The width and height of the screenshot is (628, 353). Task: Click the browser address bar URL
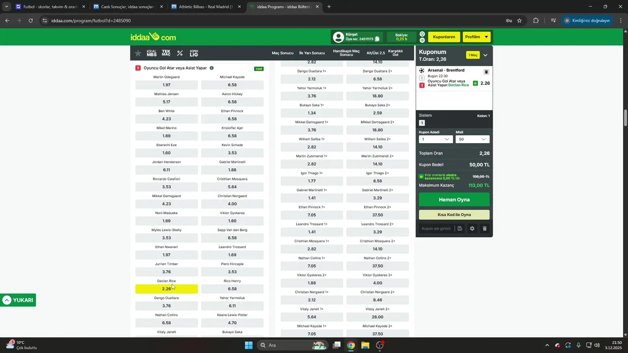pos(91,21)
